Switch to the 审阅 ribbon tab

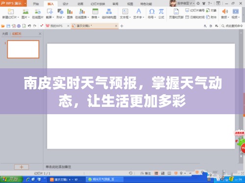click(x=115, y=4)
